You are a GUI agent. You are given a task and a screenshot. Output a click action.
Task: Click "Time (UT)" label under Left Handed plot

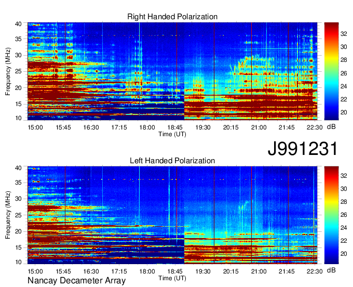(x=172, y=278)
